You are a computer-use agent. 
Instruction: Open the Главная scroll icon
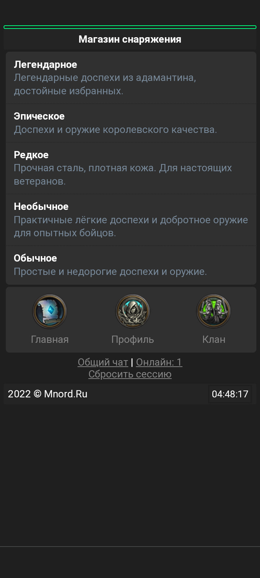tap(49, 311)
